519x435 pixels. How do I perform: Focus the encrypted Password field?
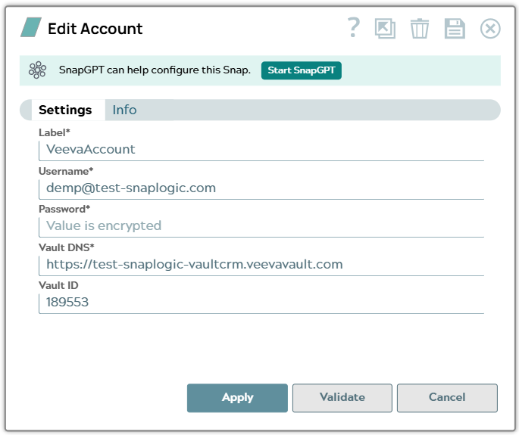(261, 227)
